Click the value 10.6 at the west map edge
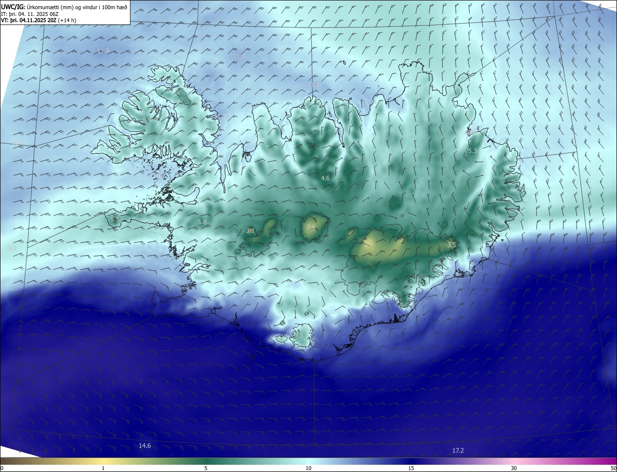Screen dimensions: 617x472 17,142
